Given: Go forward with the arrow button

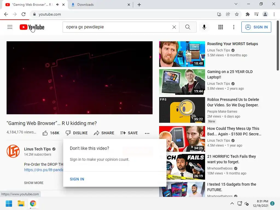Looking at the screenshot, I should [x=15, y=14].
